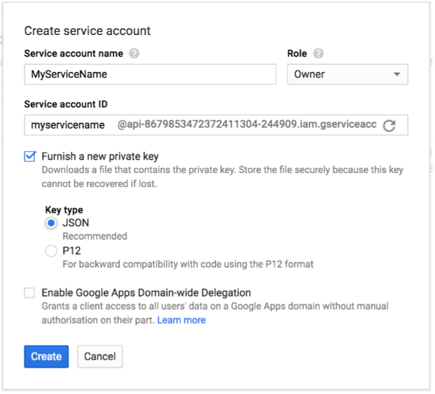Open the Learn more link
The image size is (435, 394).
tap(181, 320)
